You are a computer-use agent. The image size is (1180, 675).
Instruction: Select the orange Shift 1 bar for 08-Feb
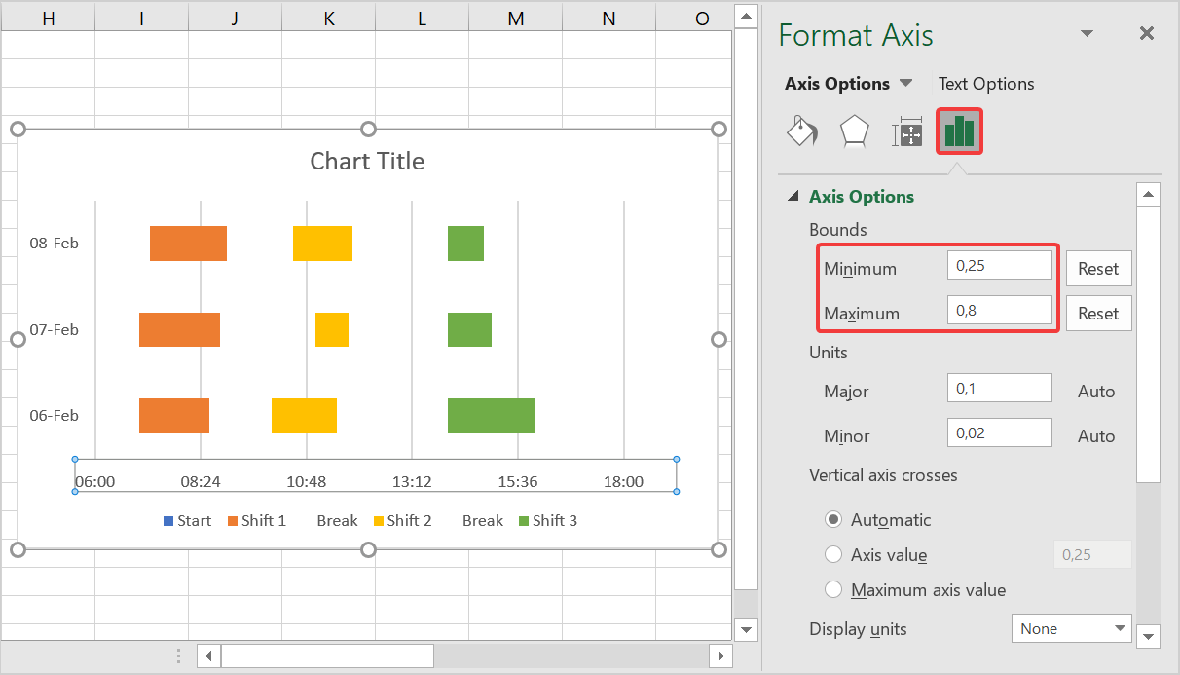click(x=188, y=244)
